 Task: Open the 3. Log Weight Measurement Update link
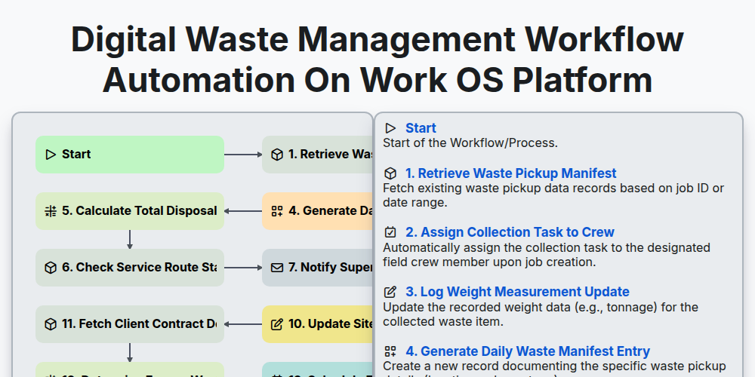pos(517,292)
